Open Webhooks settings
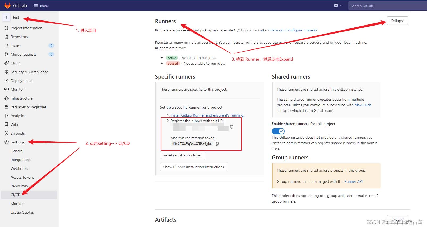This screenshot has height=227, width=427. pos(19,168)
